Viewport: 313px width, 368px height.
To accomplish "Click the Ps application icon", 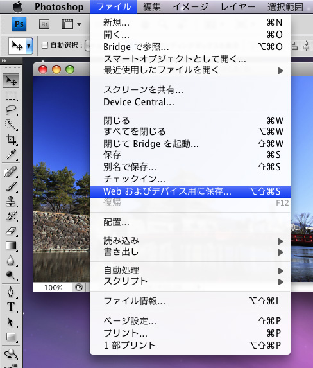I will tap(19, 24).
